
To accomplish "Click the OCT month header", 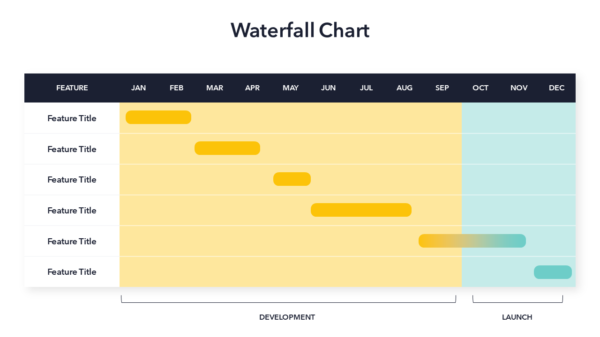I will [x=480, y=88].
